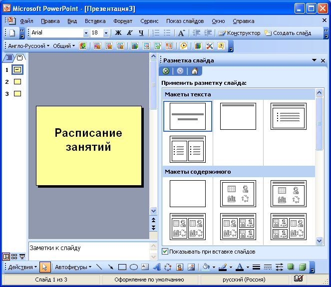Choose the Title and Text layout
The height and width of the screenshot is (287, 331).
coord(289,116)
